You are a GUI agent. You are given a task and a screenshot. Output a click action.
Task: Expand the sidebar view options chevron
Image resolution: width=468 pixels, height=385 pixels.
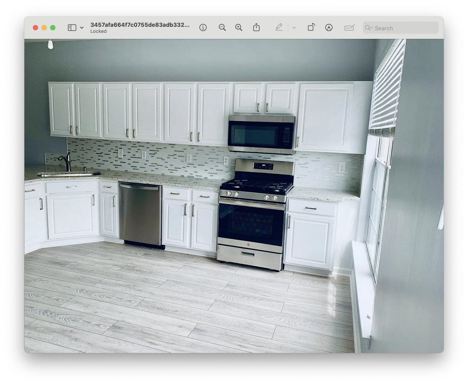tap(81, 28)
